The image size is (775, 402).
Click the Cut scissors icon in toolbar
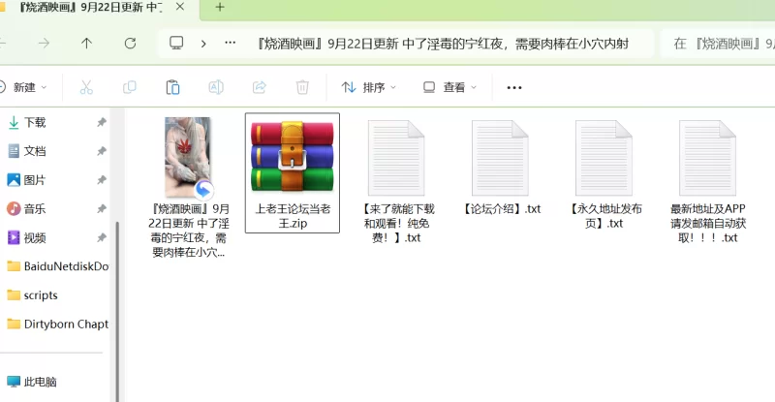[85, 87]
